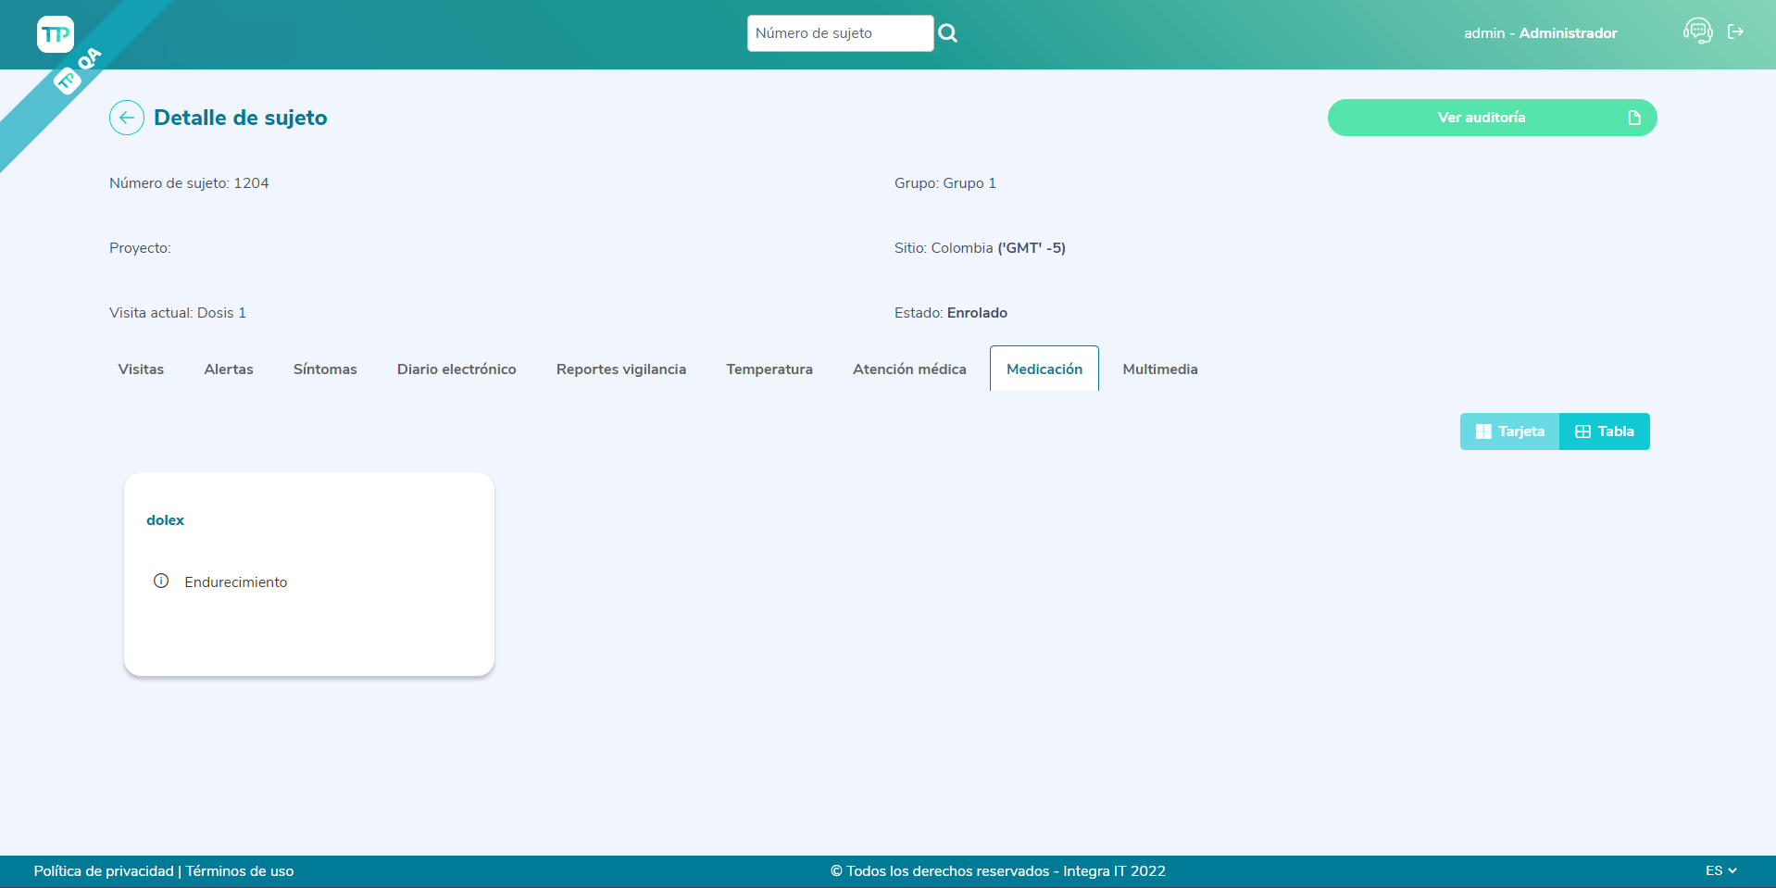Switch to Tabla table view
Image resolution: width=1776 pixels, height=888 pixels.
(x=1605, y=431)
